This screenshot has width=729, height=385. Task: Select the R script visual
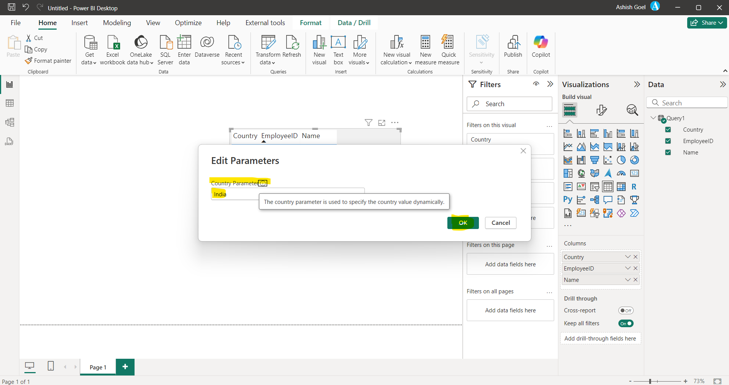point(634,186)
